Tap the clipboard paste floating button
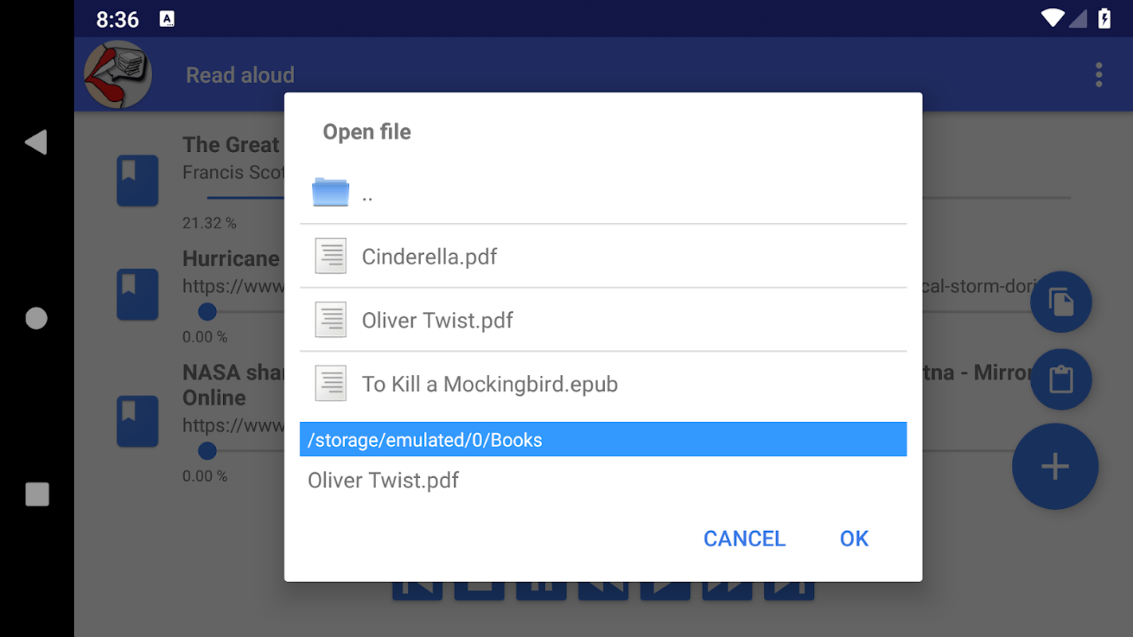Image resolution: width=1133 pixels, height=637 pixels. (1060, 380)
